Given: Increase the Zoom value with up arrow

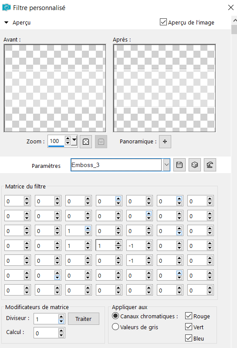Looking at the screenshot, I should pyautogui.click(x=68, y=139).
